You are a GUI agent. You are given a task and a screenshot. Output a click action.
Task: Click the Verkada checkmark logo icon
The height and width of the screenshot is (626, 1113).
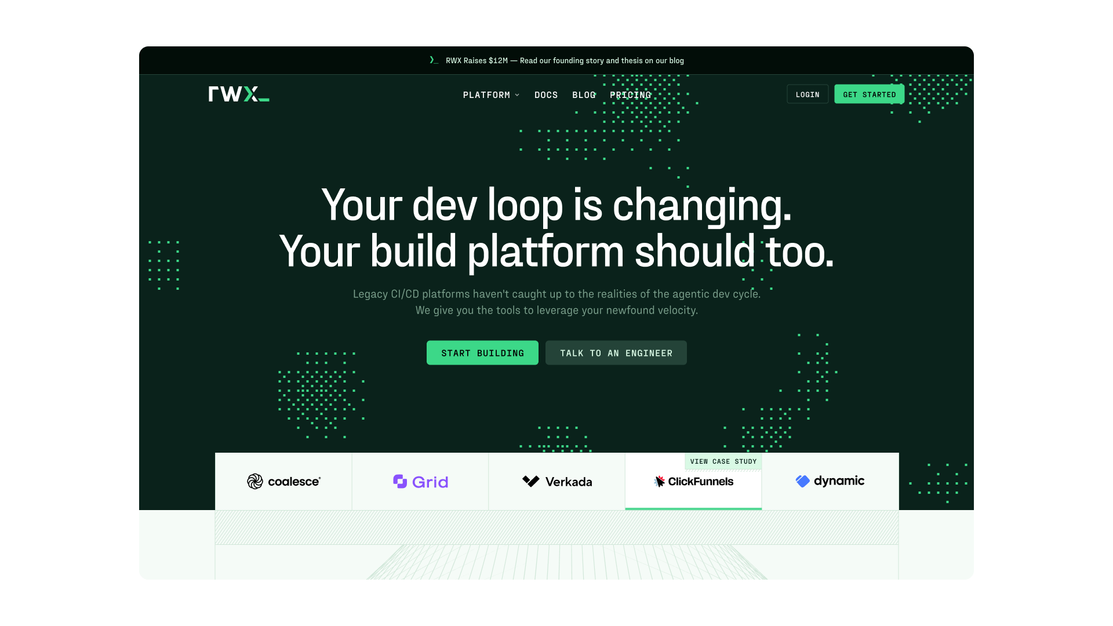(x=531, y=481)
